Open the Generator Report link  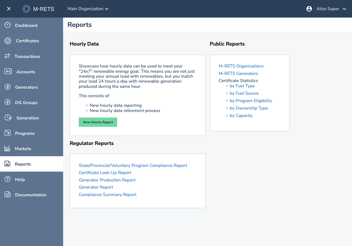click(x=96, y=187)
